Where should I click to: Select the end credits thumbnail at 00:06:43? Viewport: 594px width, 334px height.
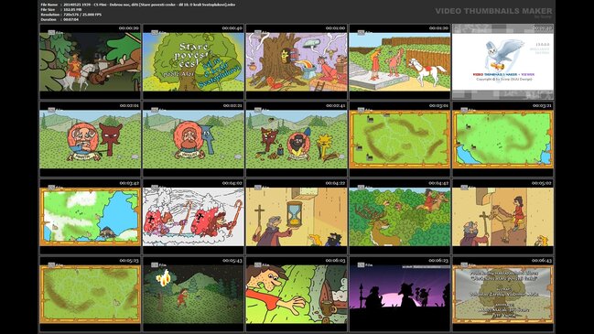point(503,295)
